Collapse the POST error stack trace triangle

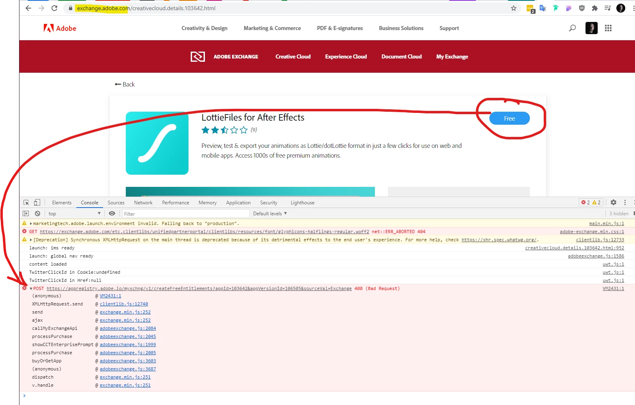31,288
